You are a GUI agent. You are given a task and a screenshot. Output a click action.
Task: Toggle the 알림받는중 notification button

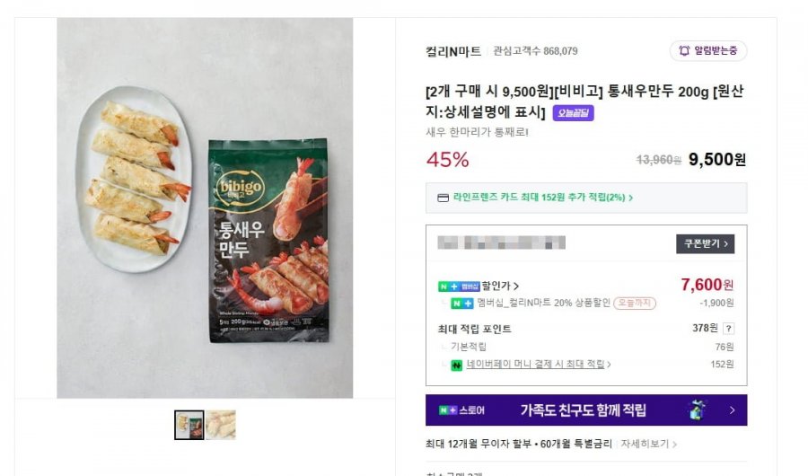[x=708, y=51]
